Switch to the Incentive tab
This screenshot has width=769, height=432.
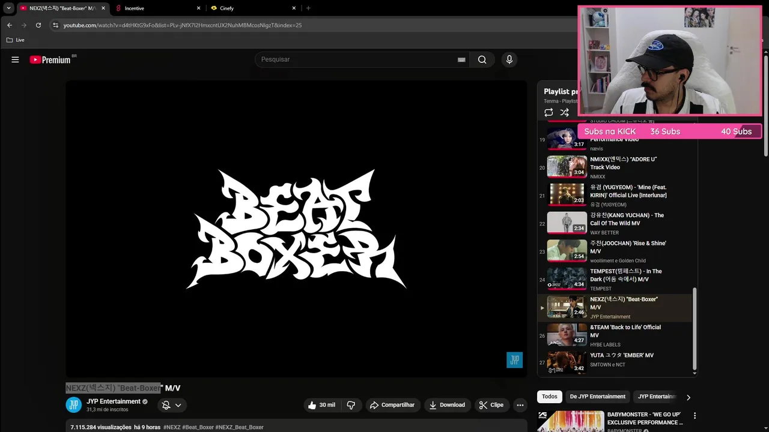[x=157, y=8]
